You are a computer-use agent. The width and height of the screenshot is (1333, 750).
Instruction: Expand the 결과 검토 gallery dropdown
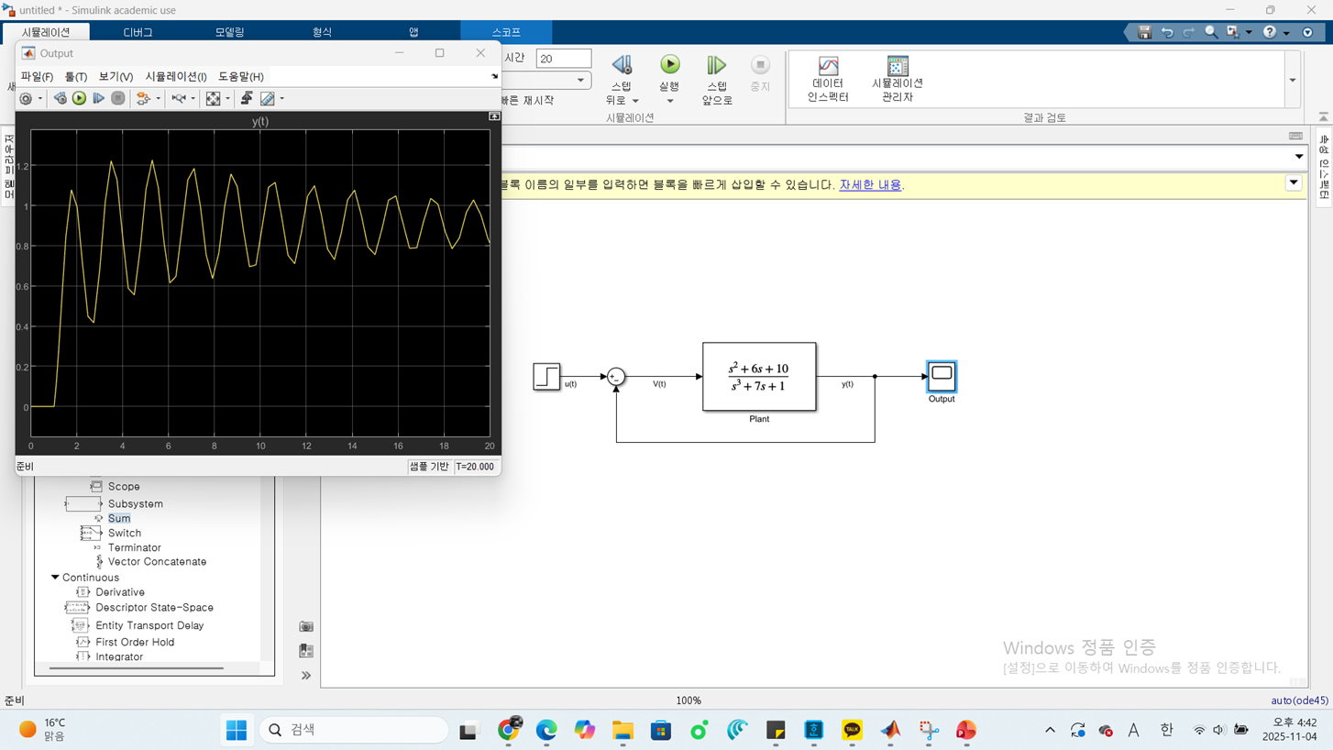(x=1293, y=80)
